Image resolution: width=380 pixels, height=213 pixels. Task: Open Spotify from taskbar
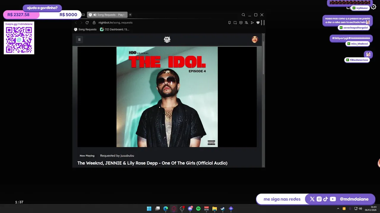pyautogui.click(x=198, y=209)
